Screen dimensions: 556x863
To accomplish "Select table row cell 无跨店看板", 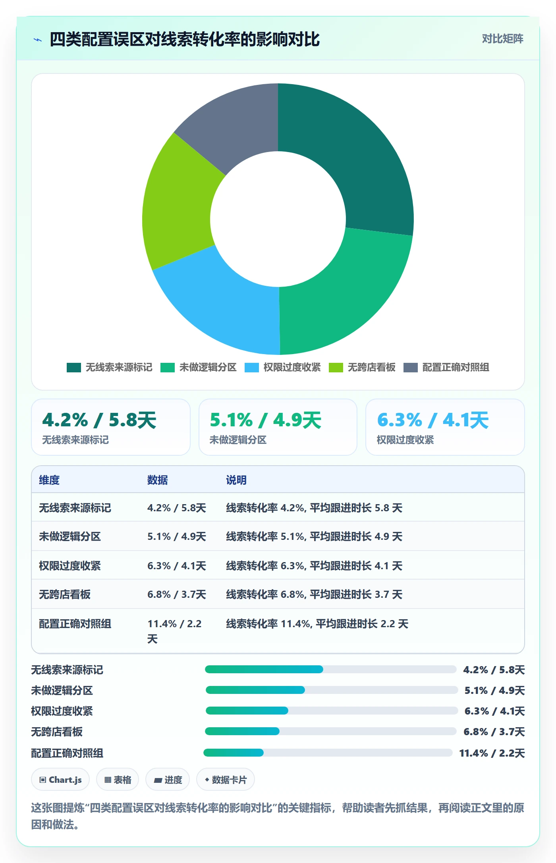I will click(x=65, y=594).
